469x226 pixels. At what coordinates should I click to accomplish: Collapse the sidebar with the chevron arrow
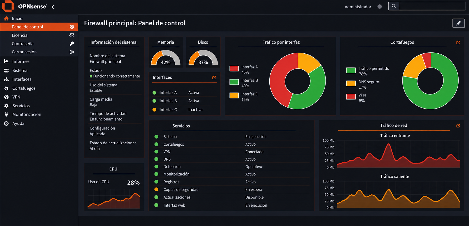point(53,7)
